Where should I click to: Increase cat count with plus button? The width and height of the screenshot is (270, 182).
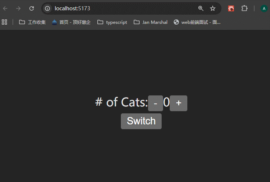pyautogui.click(x=179, y=103)
